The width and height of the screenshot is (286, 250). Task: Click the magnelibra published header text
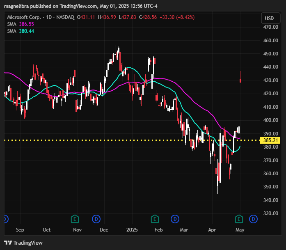point(81,6)
